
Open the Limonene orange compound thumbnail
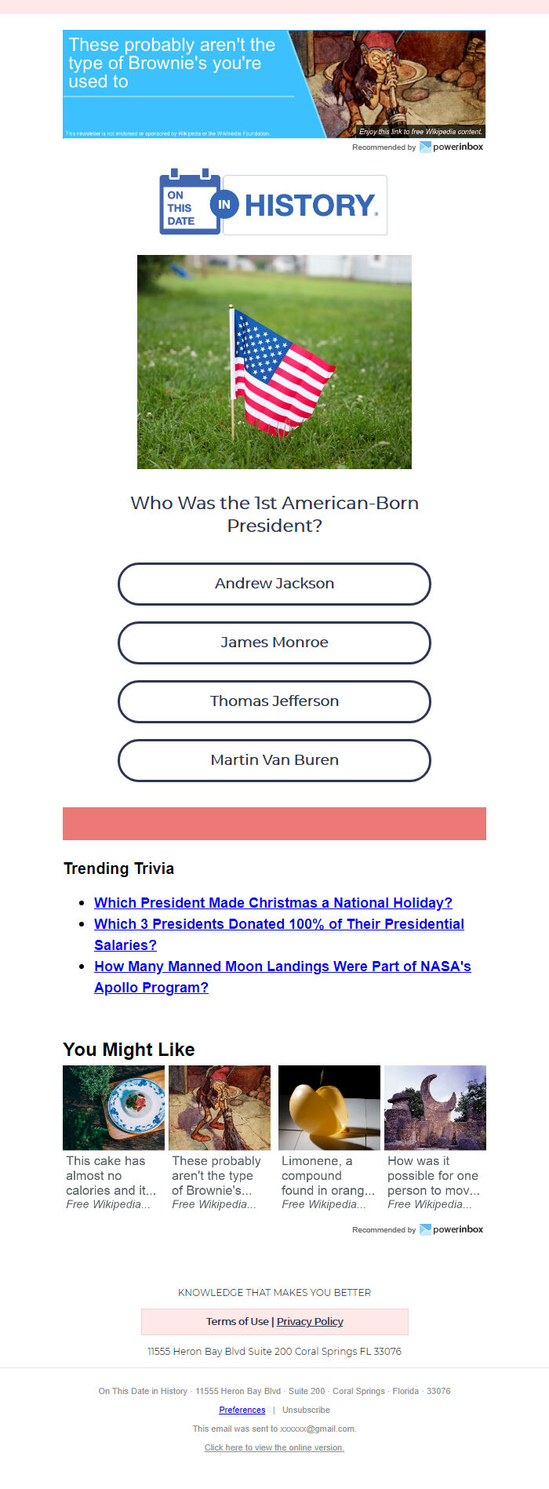click(x=329, y=1108)
